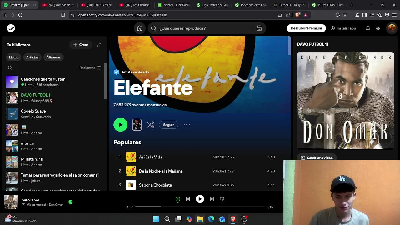Open Spotify home via house icon

pyautogui.click(x=140, y=28)
